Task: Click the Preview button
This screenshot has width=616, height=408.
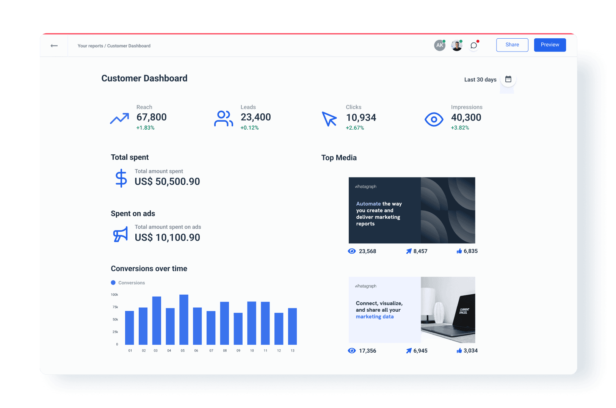Action: (x=550, y=45)
